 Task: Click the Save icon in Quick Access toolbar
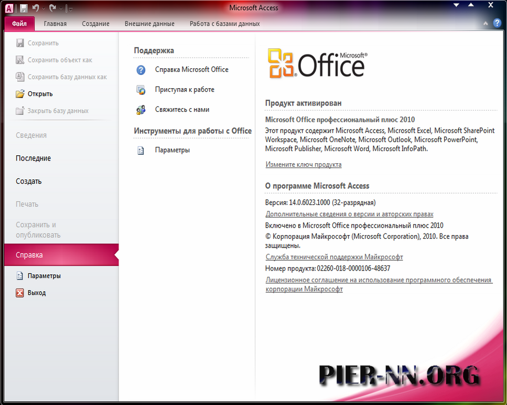(24, 8)
